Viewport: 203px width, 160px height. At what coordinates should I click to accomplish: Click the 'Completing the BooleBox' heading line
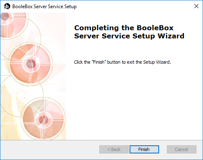point(124,28)
